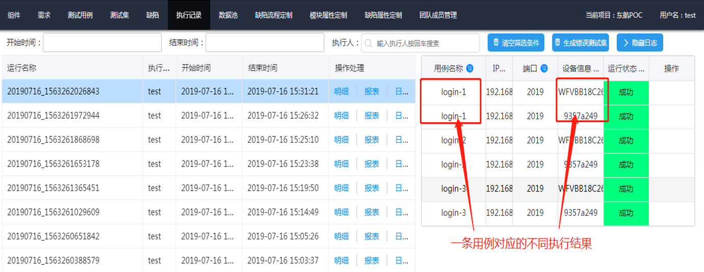
Task: Click the chevron icon on 隐藏日志 button
Action: (x=625, y=43)
